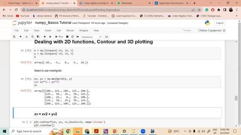Open the Help menu
Screen dimensions: 241x135
96,30
